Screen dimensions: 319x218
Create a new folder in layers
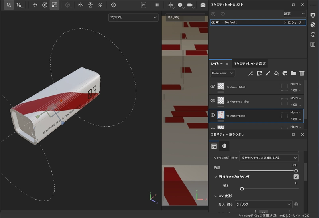click(293, 73)
